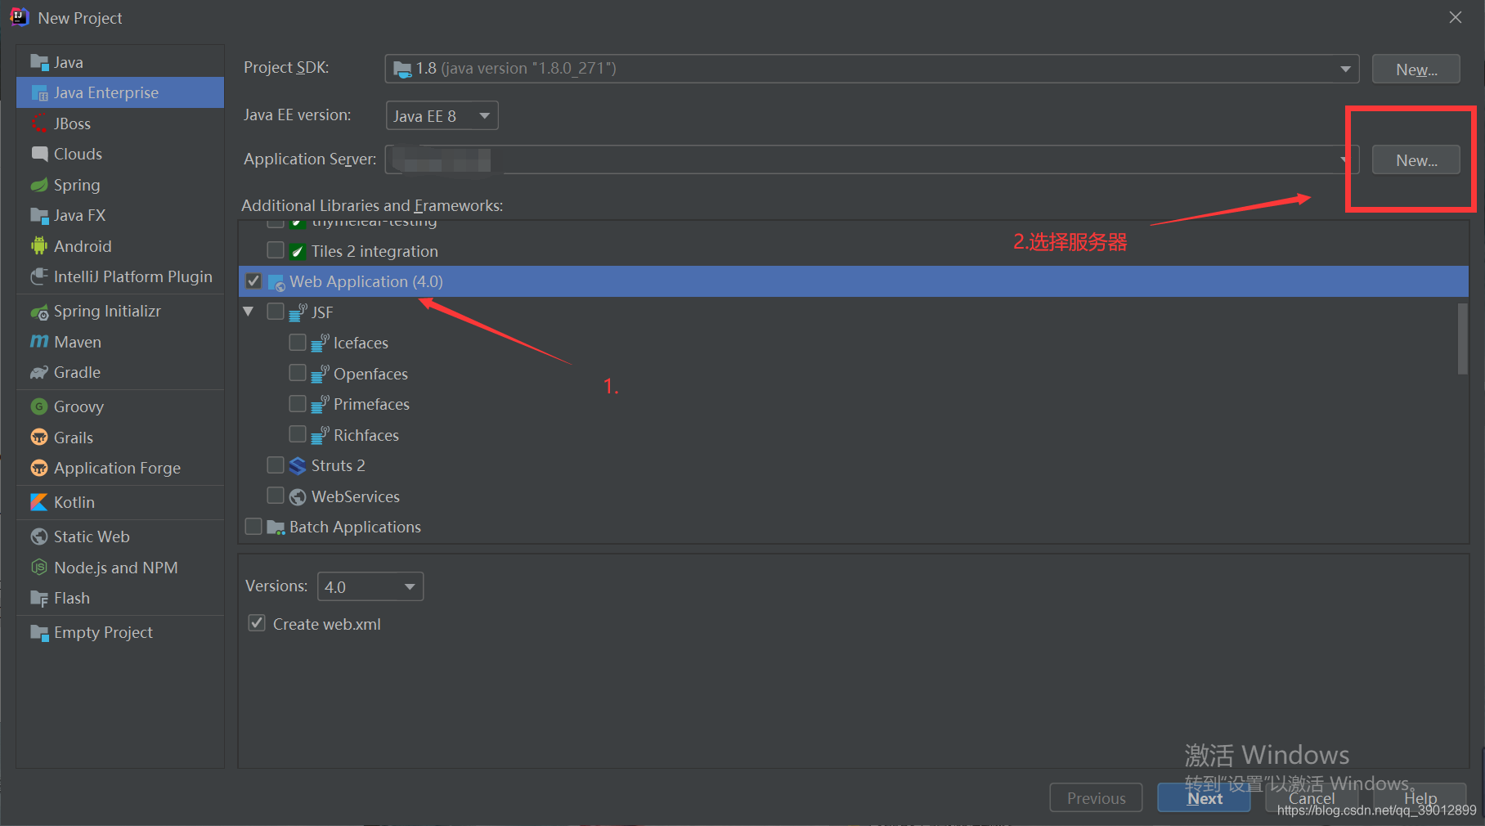Click the Web Application framework icon
1485x826 pixels.
coord(276,282)
